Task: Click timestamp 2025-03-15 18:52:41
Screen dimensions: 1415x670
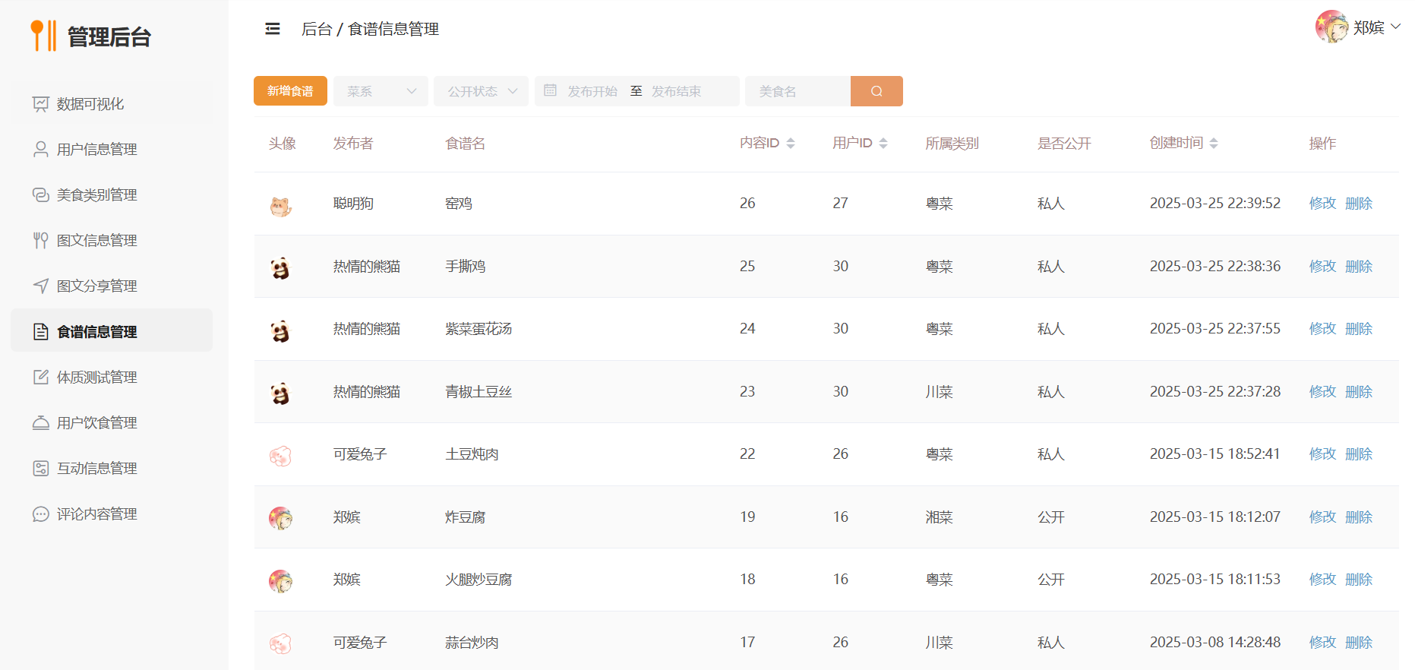Action: pyautogui.click(x=1215, y=454)
